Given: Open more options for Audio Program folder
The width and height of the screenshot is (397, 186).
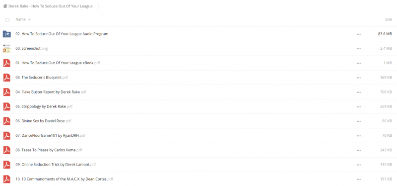Looking at the screenshot, I should click(x=358, y=34).
